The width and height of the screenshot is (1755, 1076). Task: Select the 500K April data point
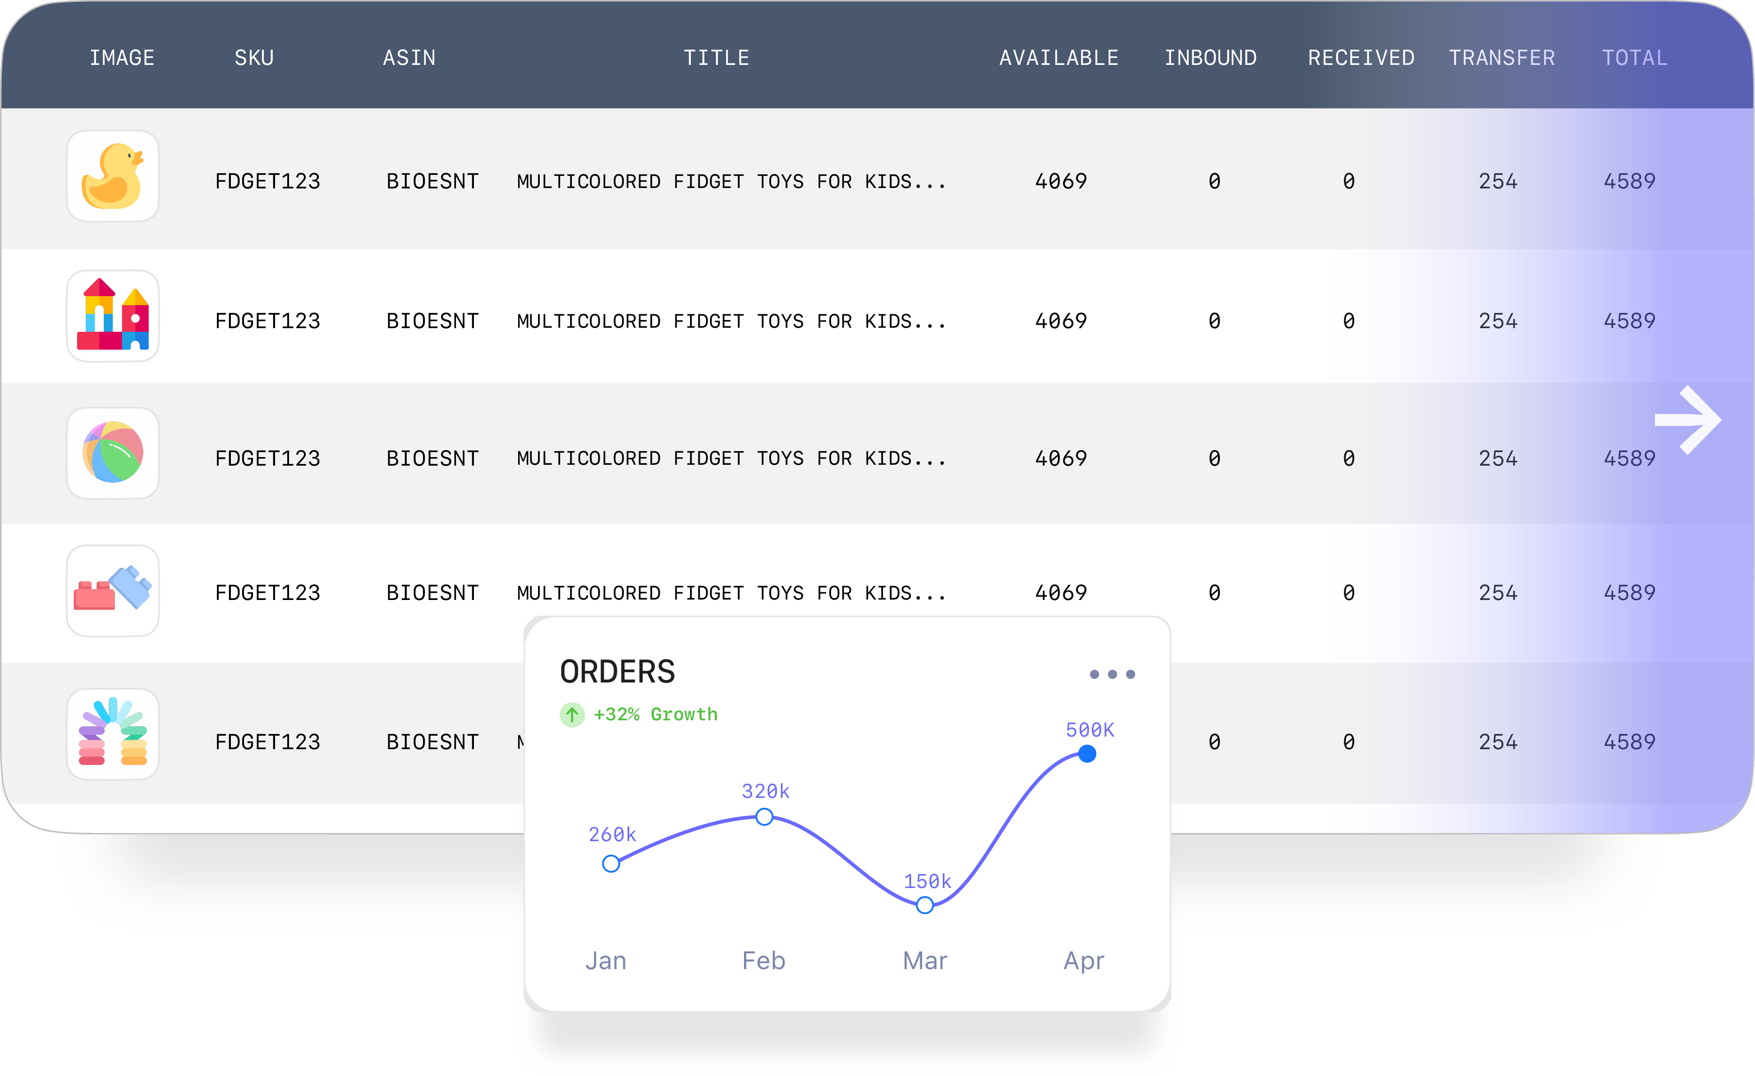pos(1087,753)
